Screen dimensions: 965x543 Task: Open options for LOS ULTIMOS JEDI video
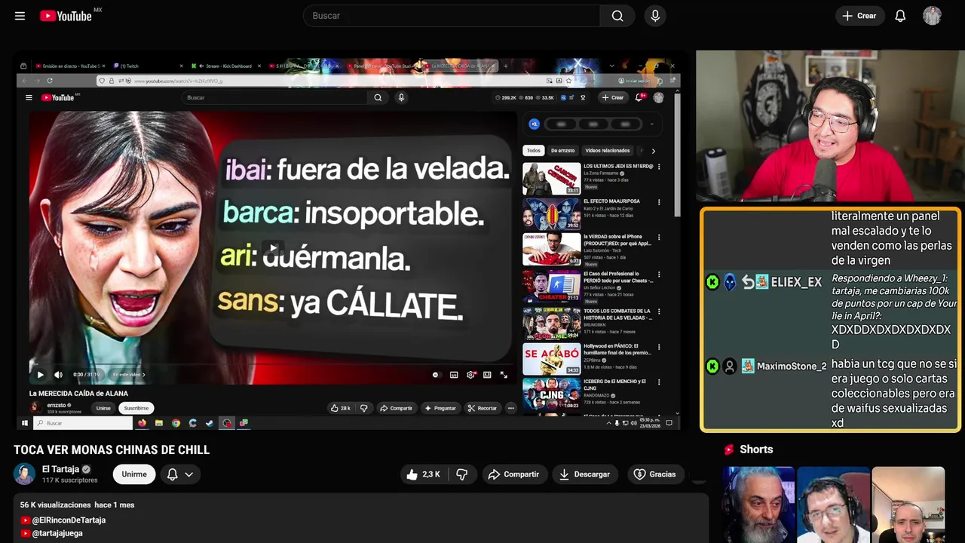coord(659,167)
